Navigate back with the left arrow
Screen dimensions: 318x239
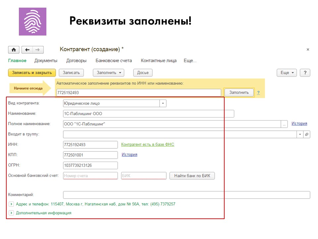(x=27, y=50)
